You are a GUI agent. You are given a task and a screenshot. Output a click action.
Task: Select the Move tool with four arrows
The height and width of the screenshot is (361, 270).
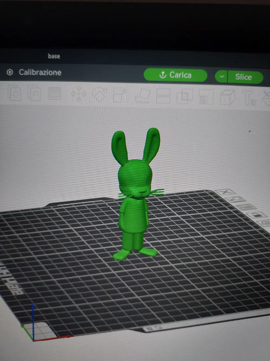(x=78, y=94)
